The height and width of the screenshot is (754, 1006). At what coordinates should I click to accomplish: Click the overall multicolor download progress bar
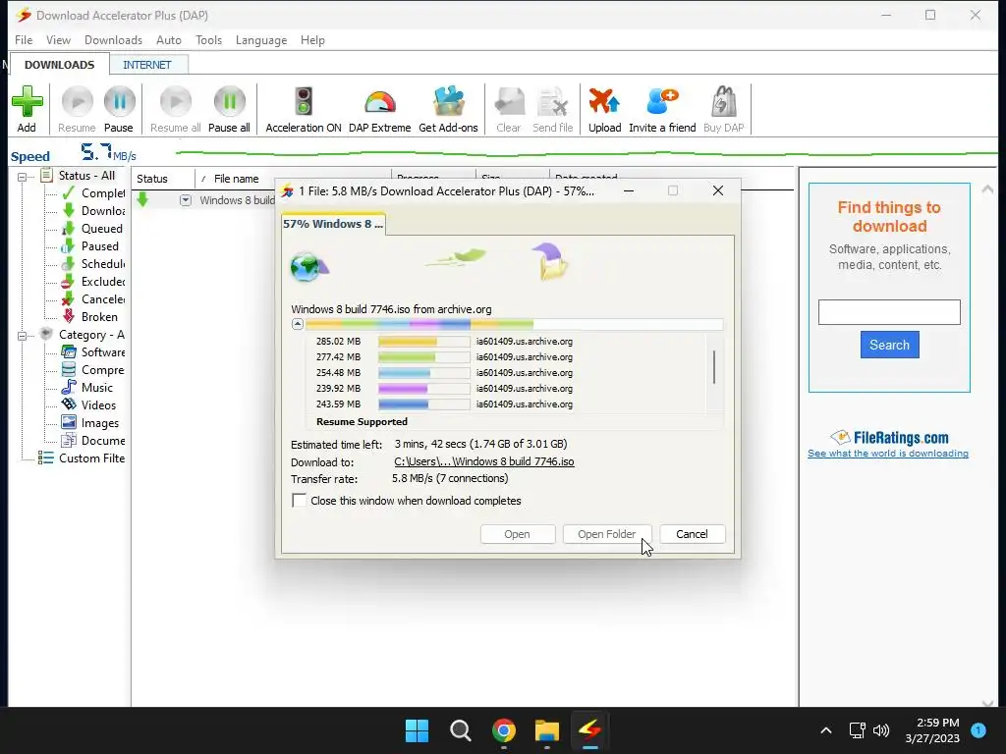[x=514, y=324]
